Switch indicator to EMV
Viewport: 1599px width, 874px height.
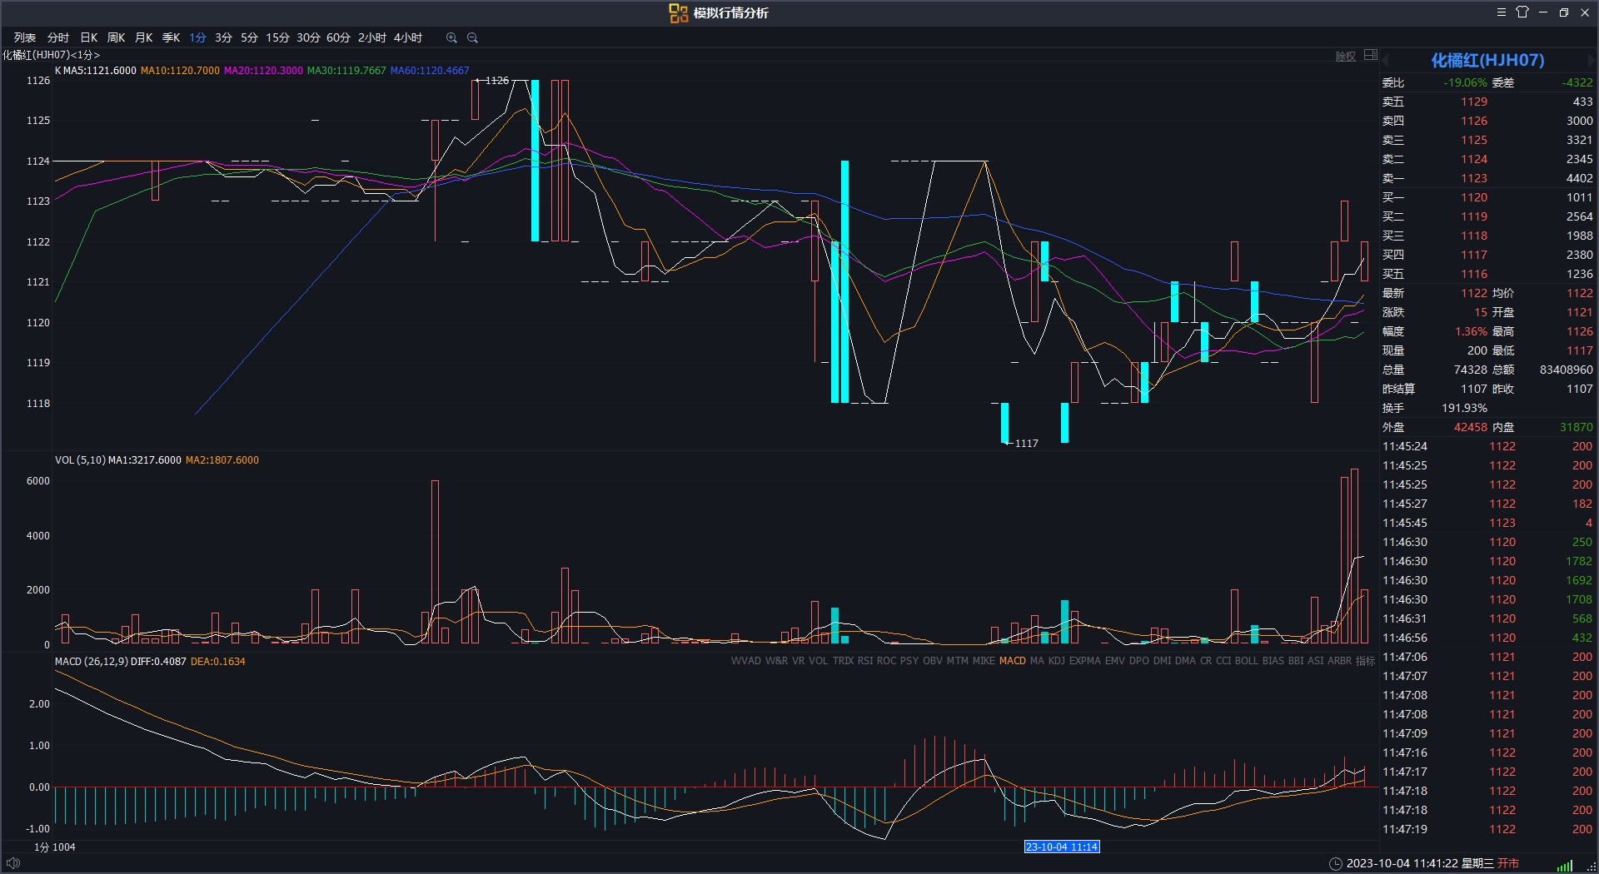pos(1114,661)
